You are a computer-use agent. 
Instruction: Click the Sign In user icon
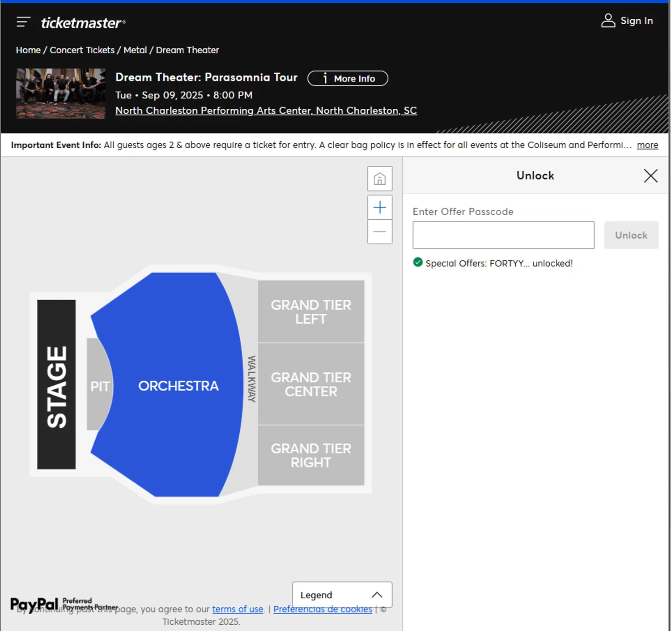point(608,21)
